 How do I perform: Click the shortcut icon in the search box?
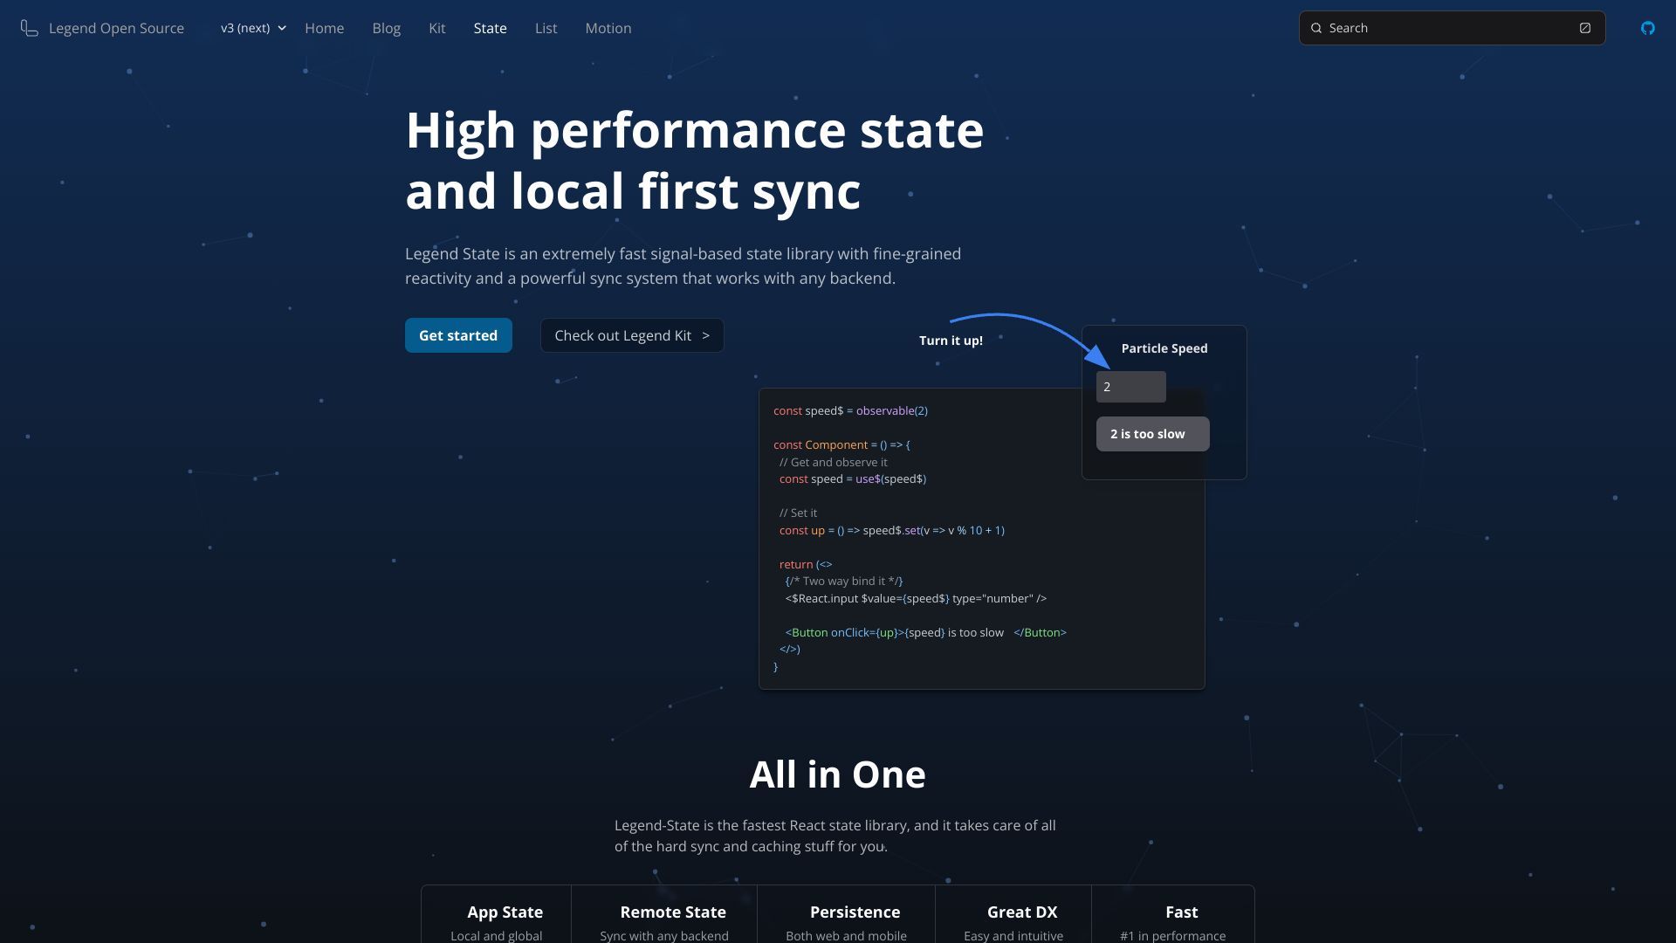click(1585, 28)
